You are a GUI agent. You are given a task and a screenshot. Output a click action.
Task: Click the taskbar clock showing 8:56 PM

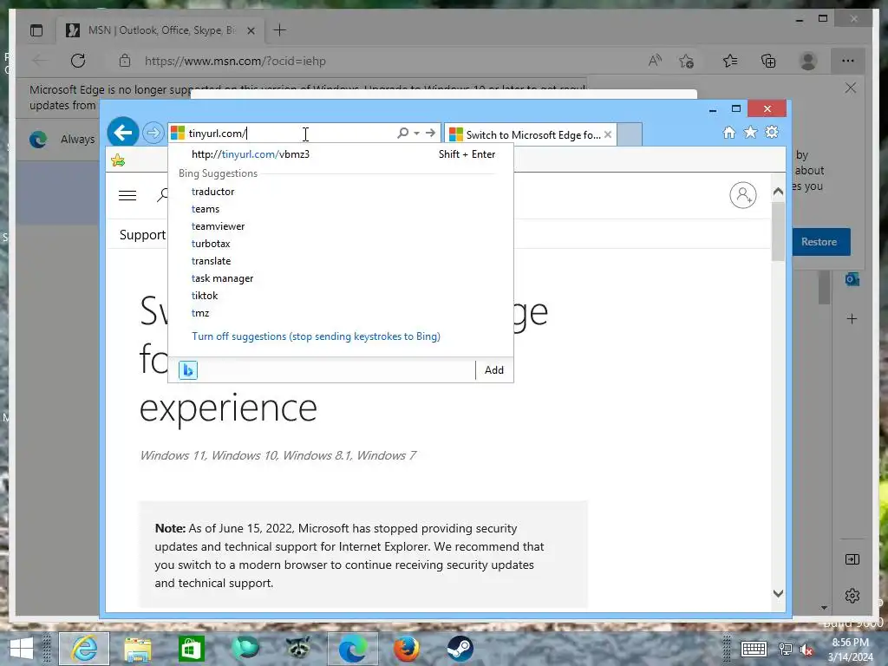coord(850,649)
